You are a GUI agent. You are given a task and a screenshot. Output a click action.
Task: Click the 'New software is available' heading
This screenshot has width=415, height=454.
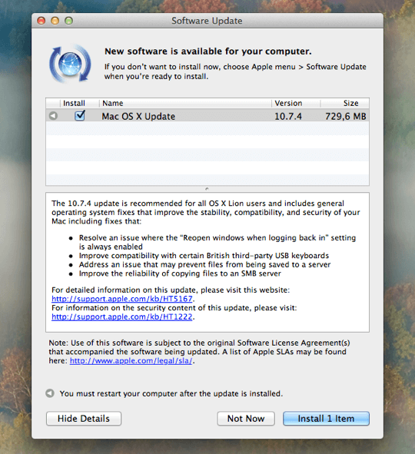point(208,51)
